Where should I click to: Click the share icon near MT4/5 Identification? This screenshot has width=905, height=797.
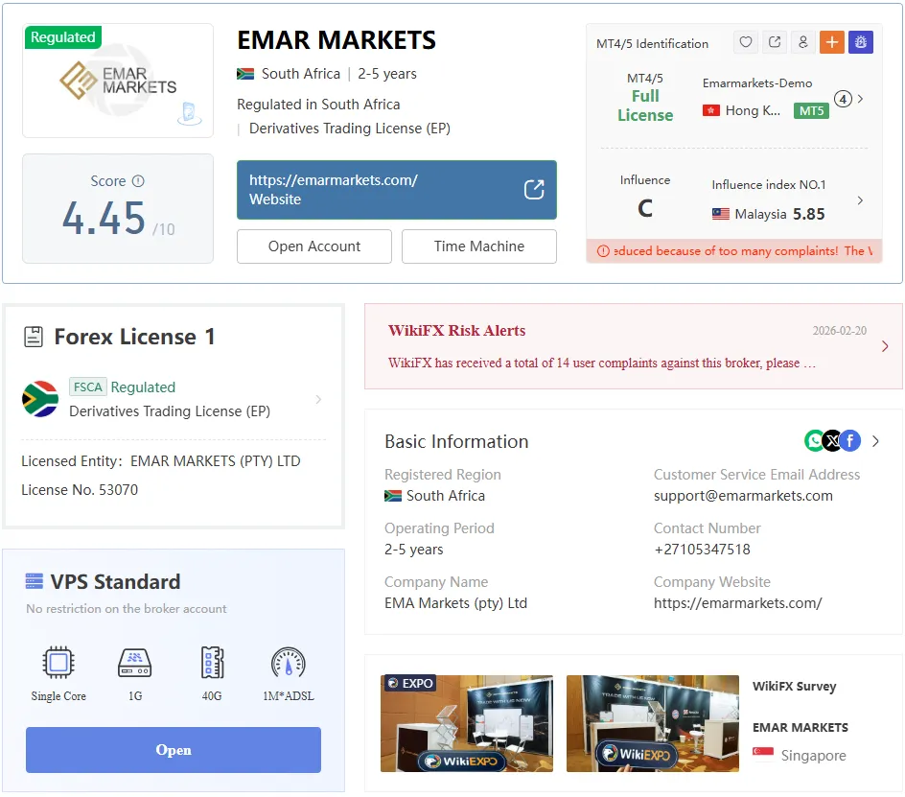coord(775,42)
